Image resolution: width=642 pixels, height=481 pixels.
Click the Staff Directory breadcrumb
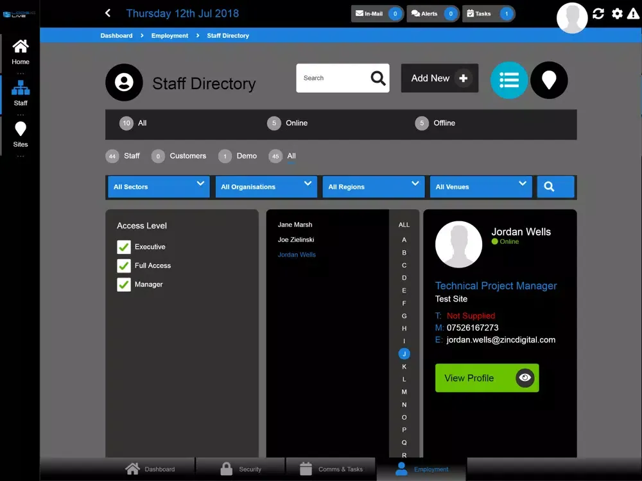point(228,35)
